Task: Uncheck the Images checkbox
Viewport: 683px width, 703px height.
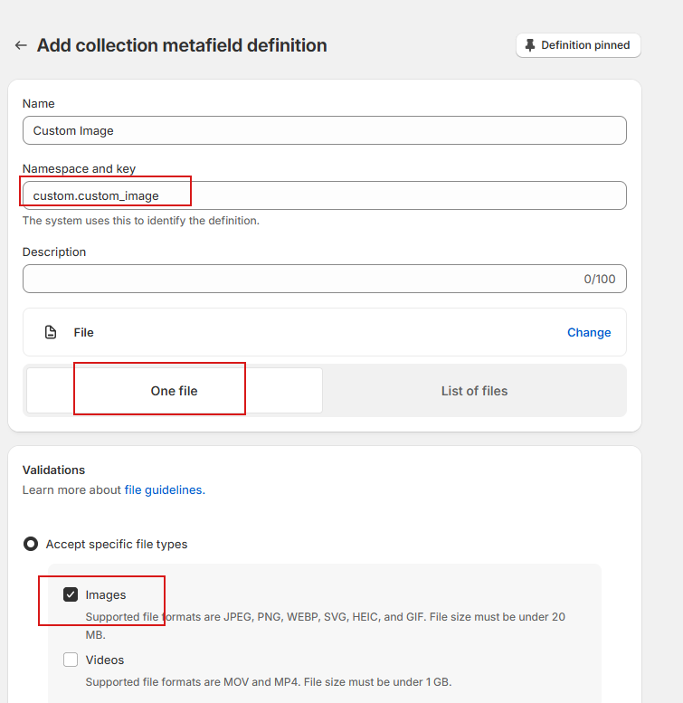Action: [x=71, y=594]
